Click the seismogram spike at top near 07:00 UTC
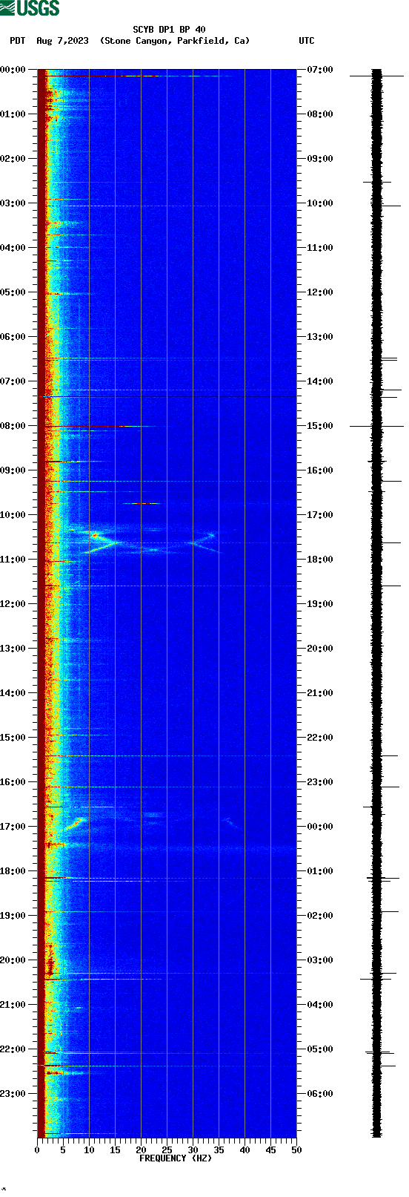Viewport: 409px width, 1197px height. [x=376, y=76]
